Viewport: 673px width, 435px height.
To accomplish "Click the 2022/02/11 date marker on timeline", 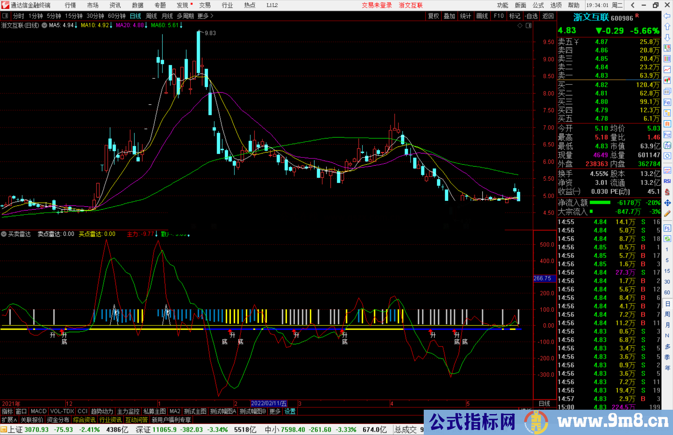I will (x=269, y=403).
